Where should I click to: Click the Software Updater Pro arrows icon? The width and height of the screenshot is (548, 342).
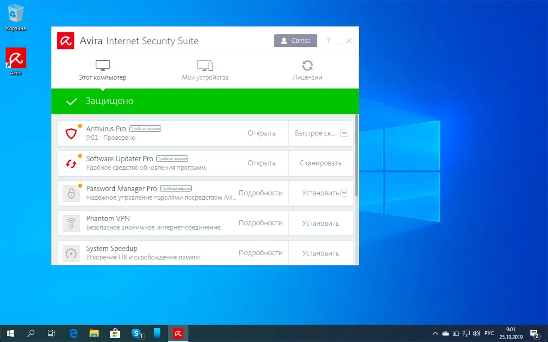coord(71,163)
